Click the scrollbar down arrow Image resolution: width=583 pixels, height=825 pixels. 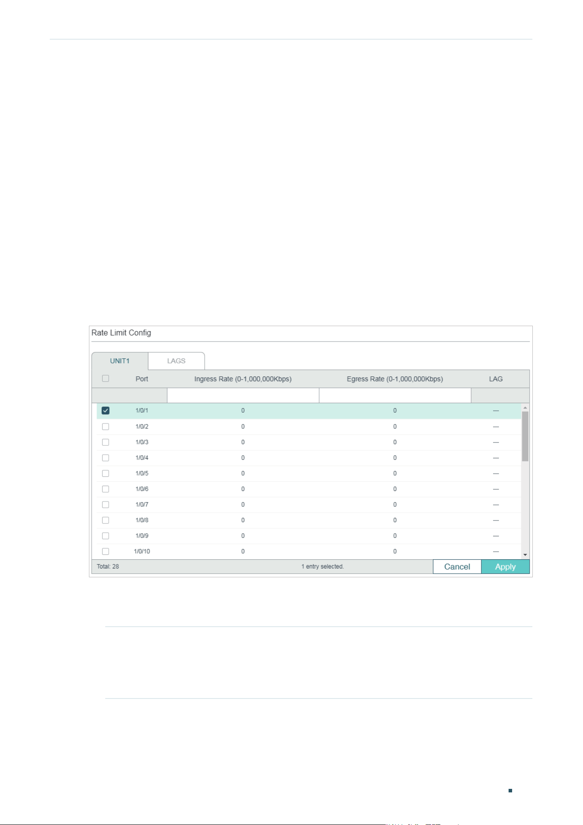tap(525, 555)
